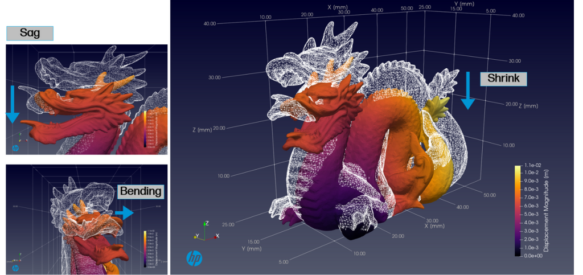The width and height of the screenshot is (583, 275).
Task: Click the XYZ orientation axes widget in main view
Action: [x=206, y=232]
